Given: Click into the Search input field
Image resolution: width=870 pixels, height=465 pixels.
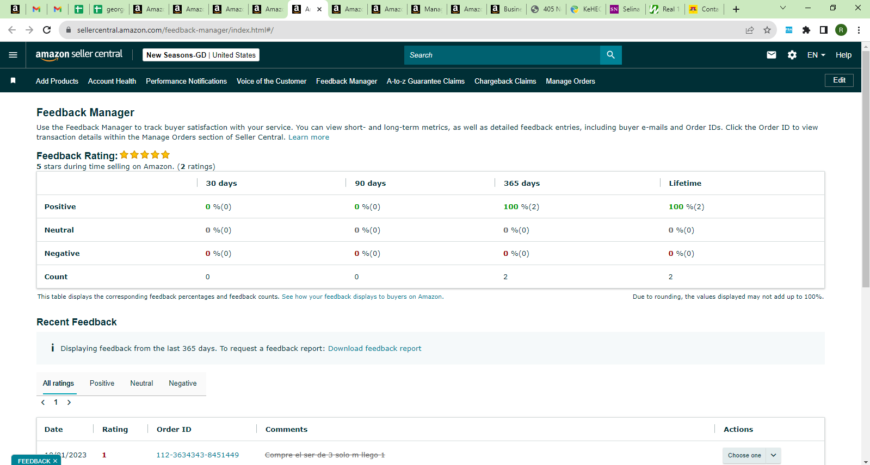Looking at the screenshot, I should 502,55.
